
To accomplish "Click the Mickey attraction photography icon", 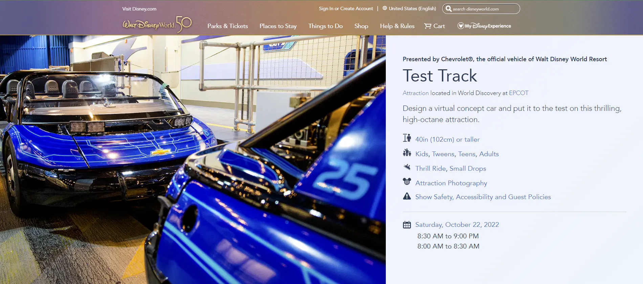I will click(x=407, y=182).
